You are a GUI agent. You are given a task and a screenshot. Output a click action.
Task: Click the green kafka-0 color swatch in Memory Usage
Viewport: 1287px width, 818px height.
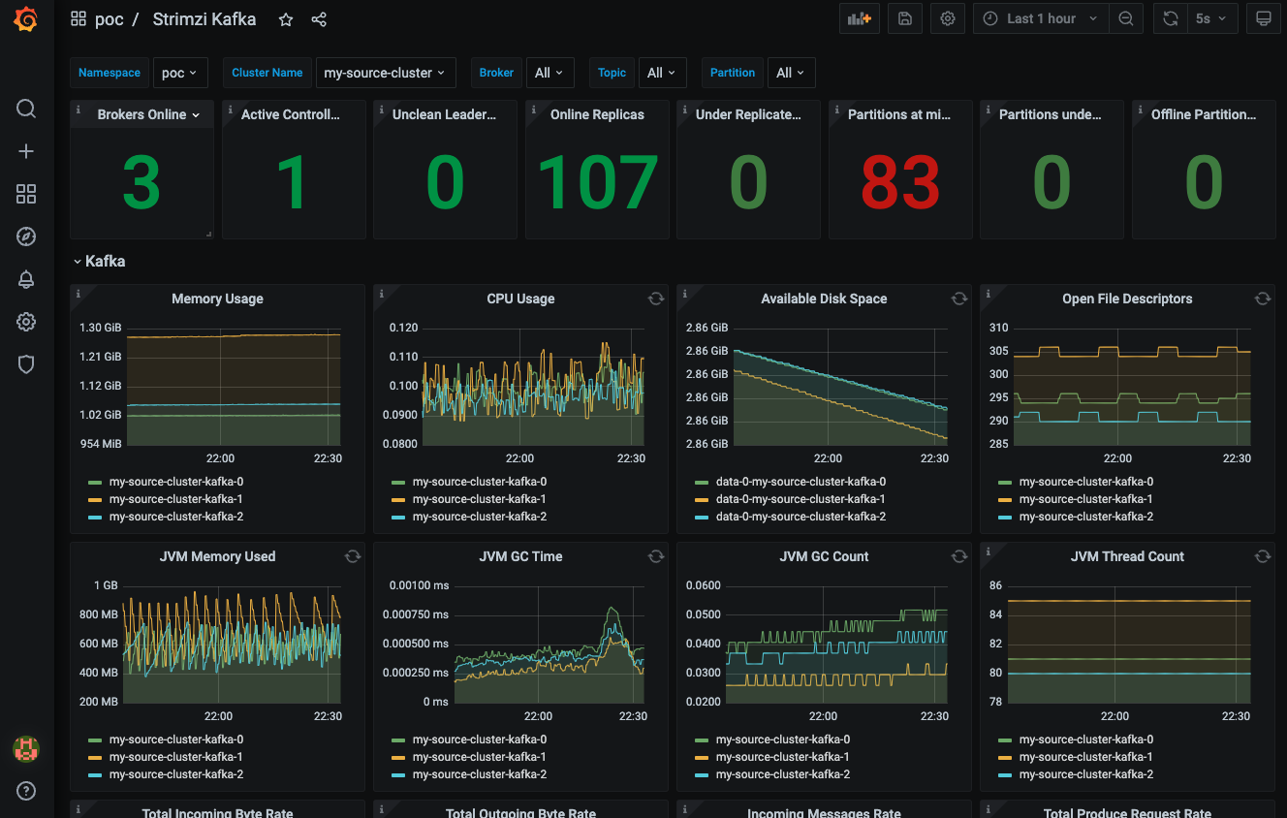95,482
